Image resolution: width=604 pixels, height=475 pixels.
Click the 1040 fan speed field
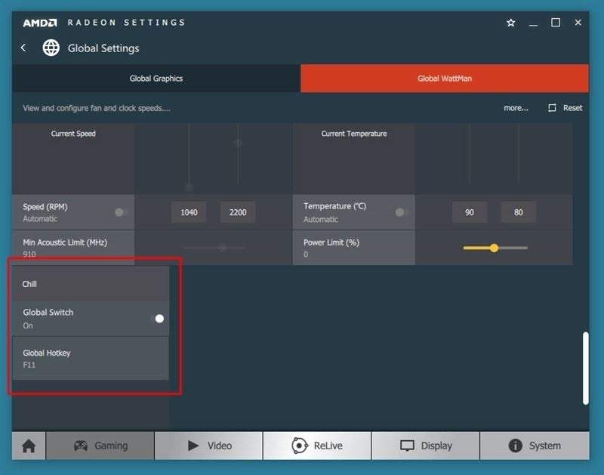189,212
